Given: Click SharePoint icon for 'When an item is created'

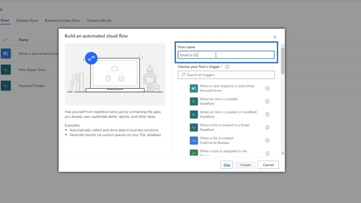Looking at the screenshot, I should (x=194, y=101).
